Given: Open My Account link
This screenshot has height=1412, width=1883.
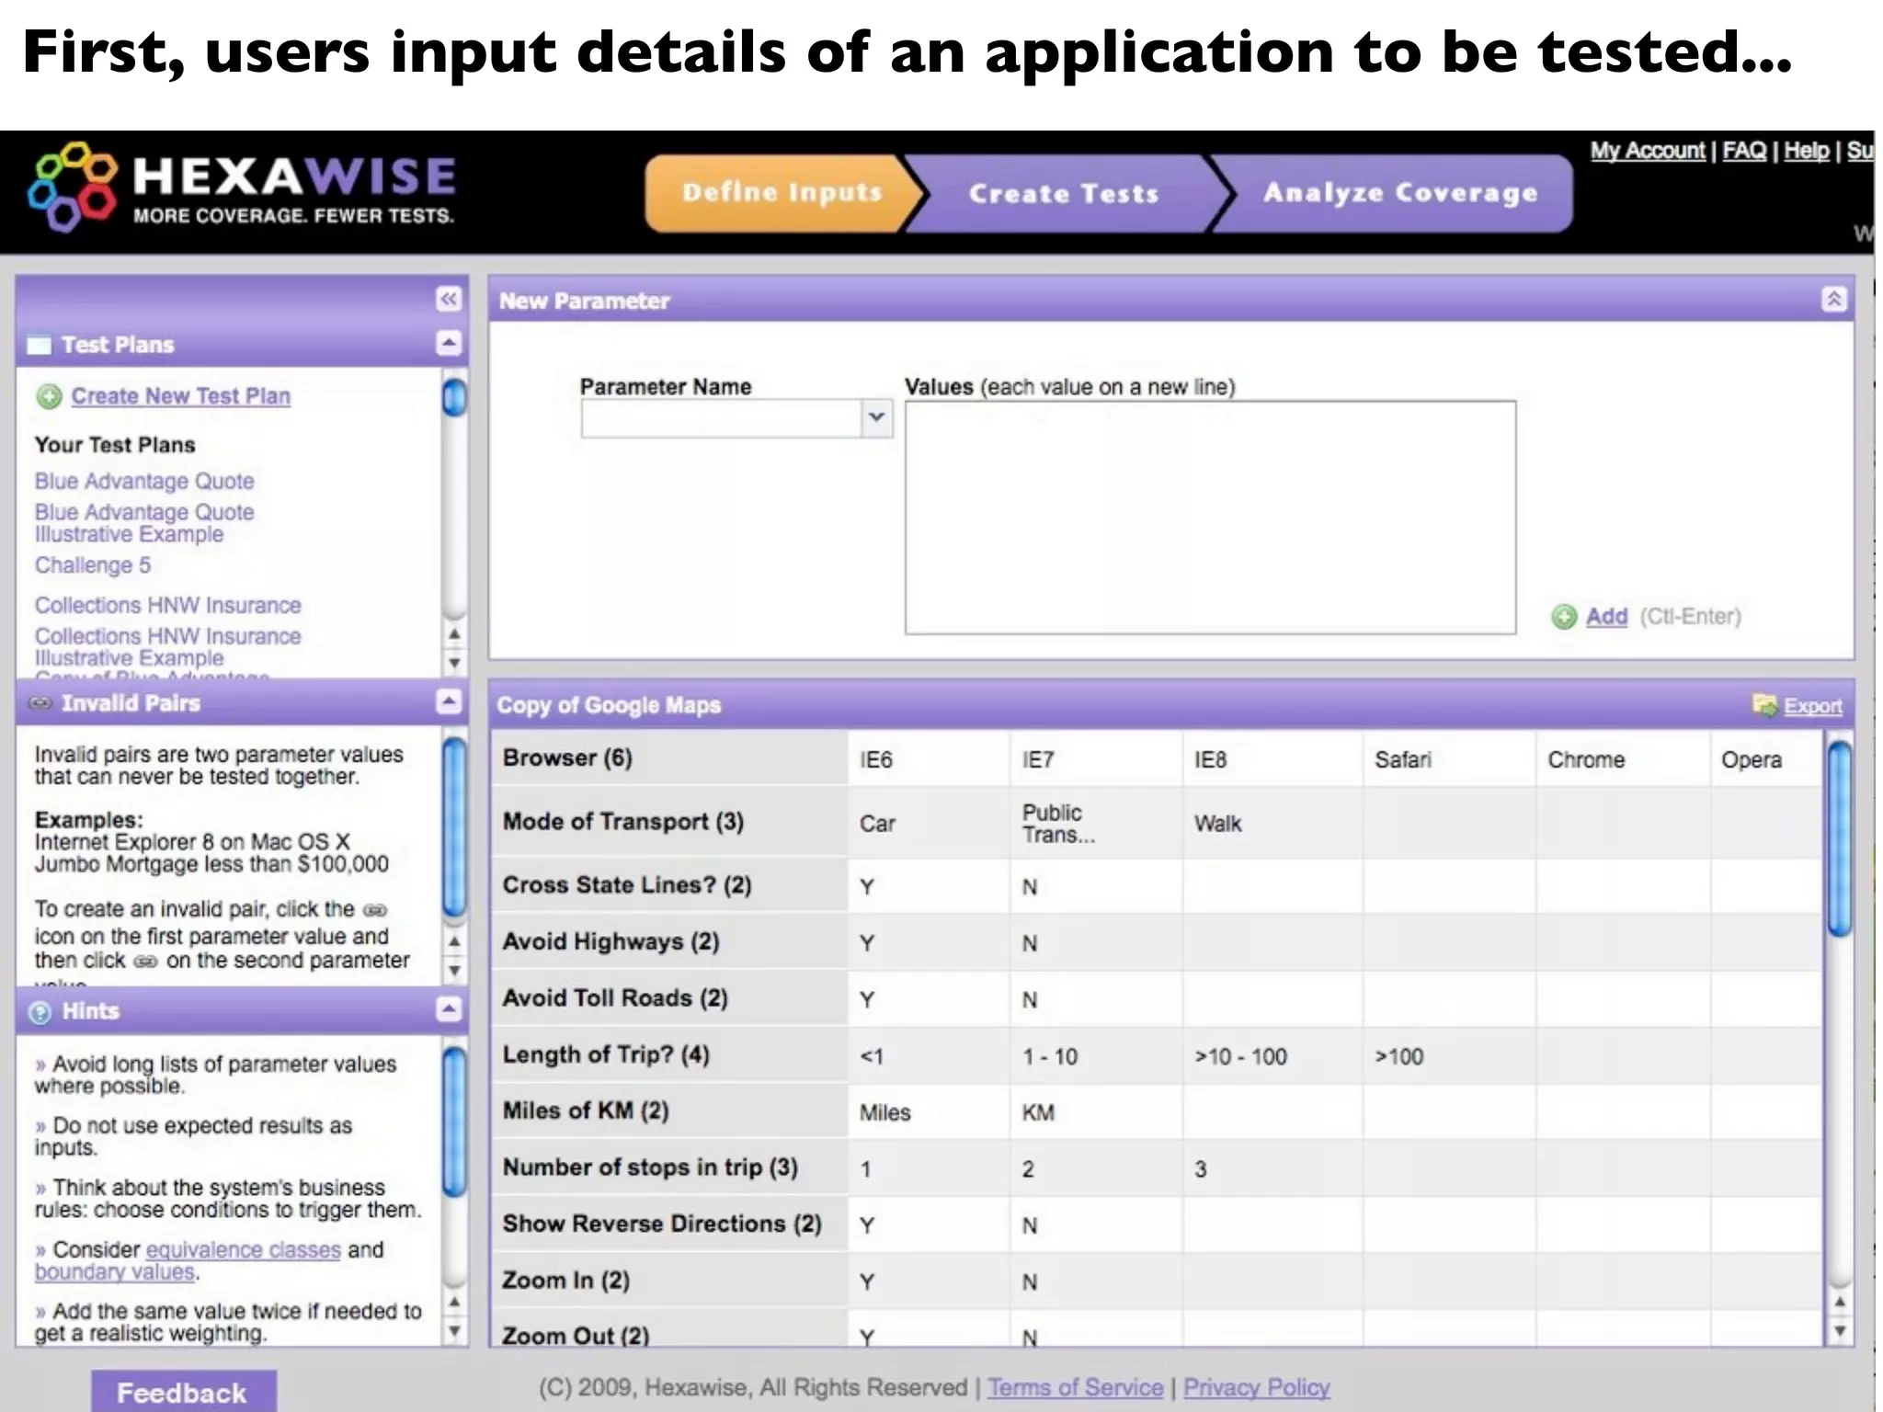Looking at the screenshot, I should [1648, 151].
